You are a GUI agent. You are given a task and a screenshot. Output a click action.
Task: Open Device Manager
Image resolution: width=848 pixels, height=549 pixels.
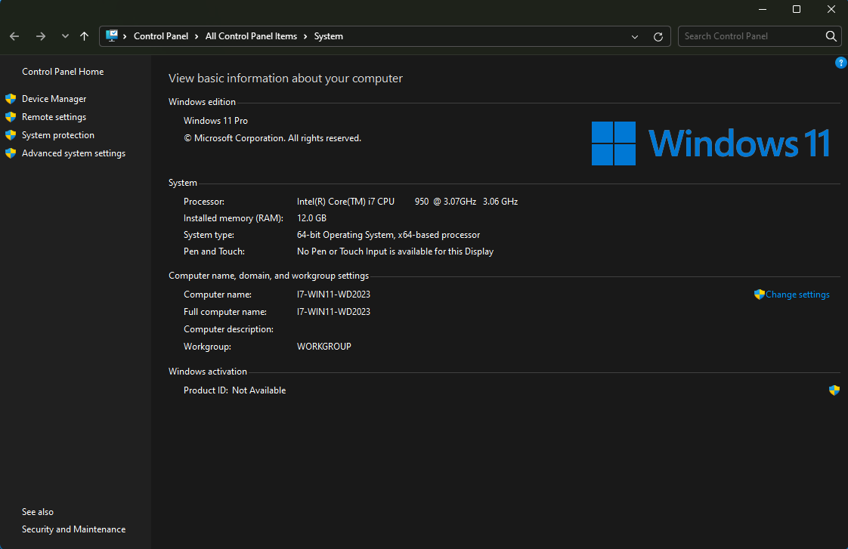pos(54,99)
